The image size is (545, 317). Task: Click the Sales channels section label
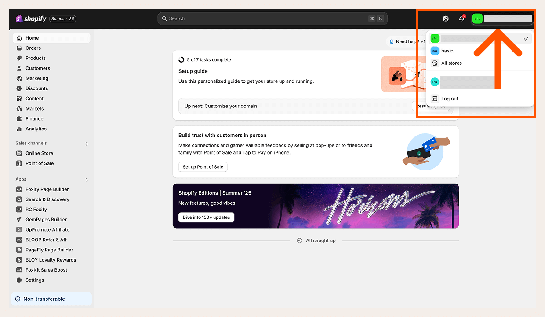click(x=31, y=144)
